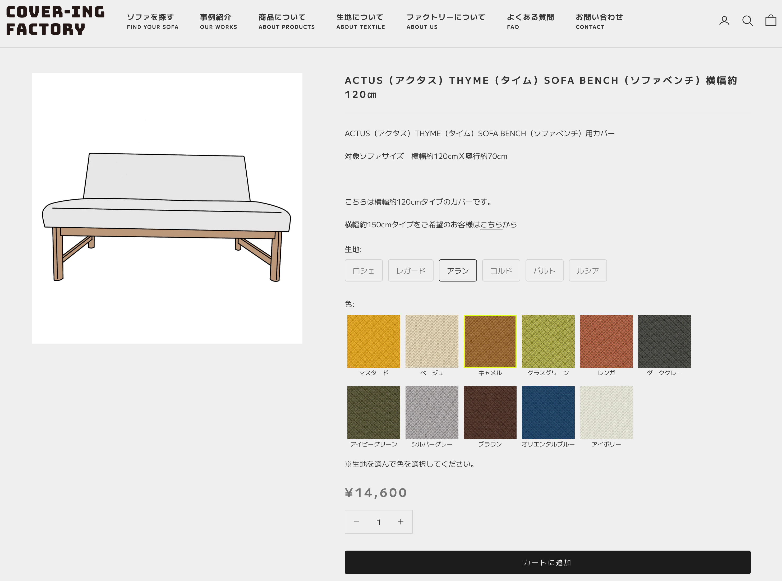Open the 生地について About Textile menu
The width and height of the screenshot is (782, 581).
pos(360,21)
